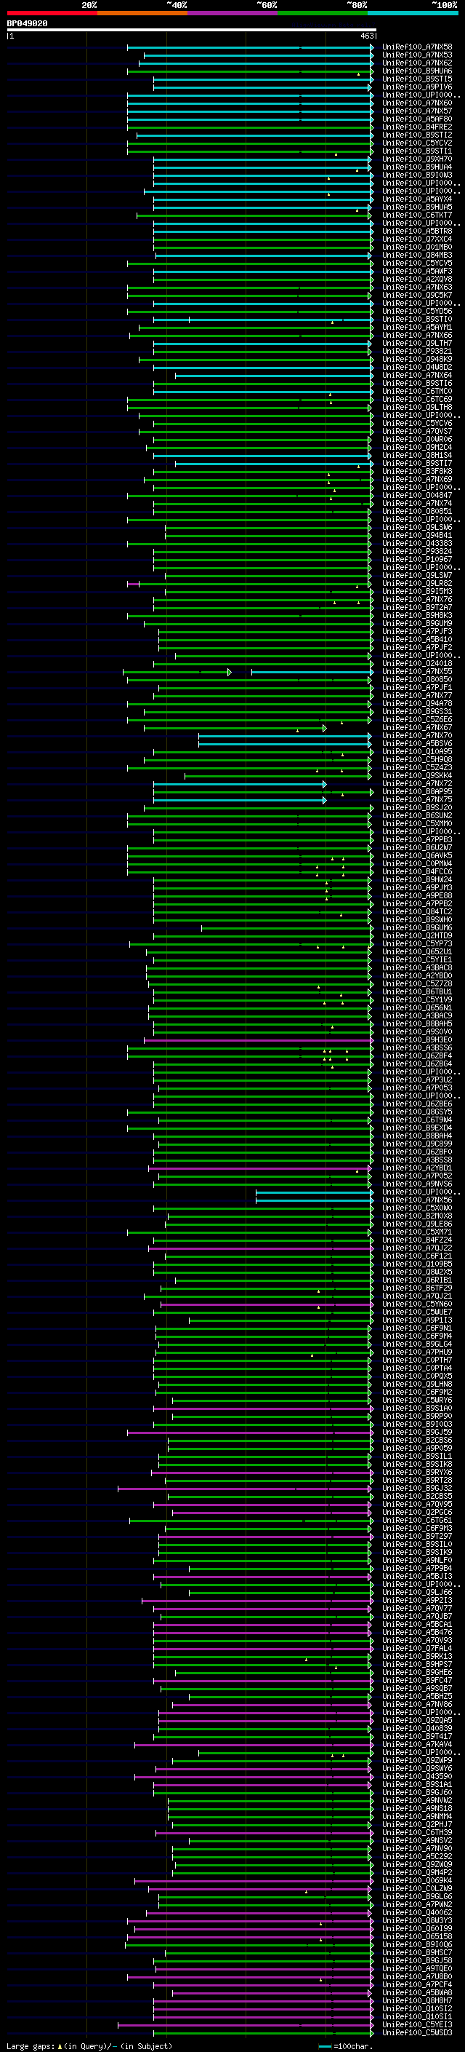Click the green ~80% legend segment
Image resolution: width=465 pixels, height=2052 pixels.
pos(323,13)
